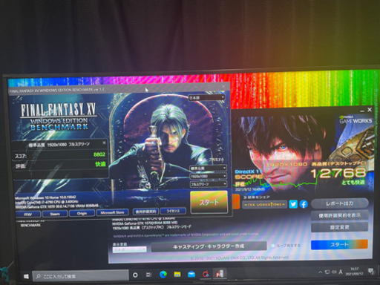Click the FFXV score value 8802

tap(99, 154)
